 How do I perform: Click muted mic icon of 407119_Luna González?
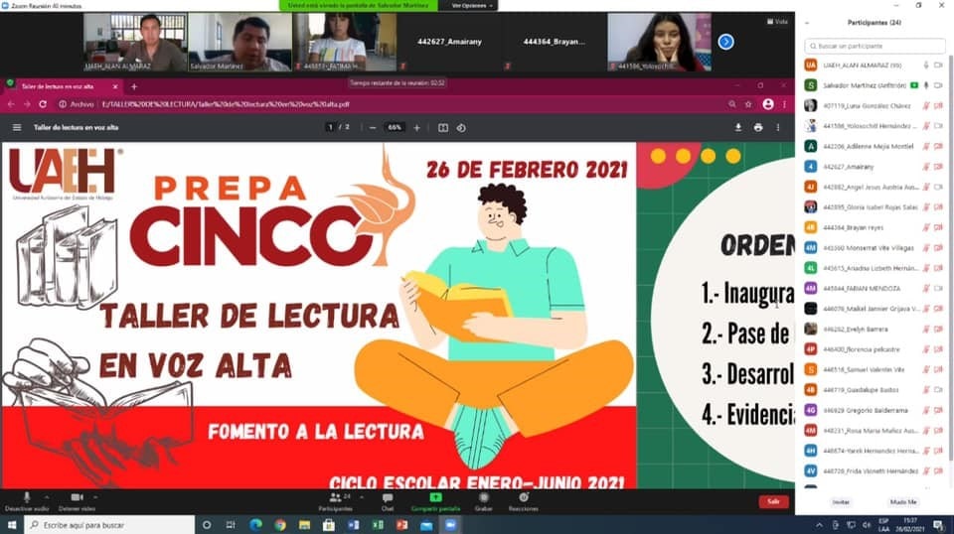coord(926,105)
